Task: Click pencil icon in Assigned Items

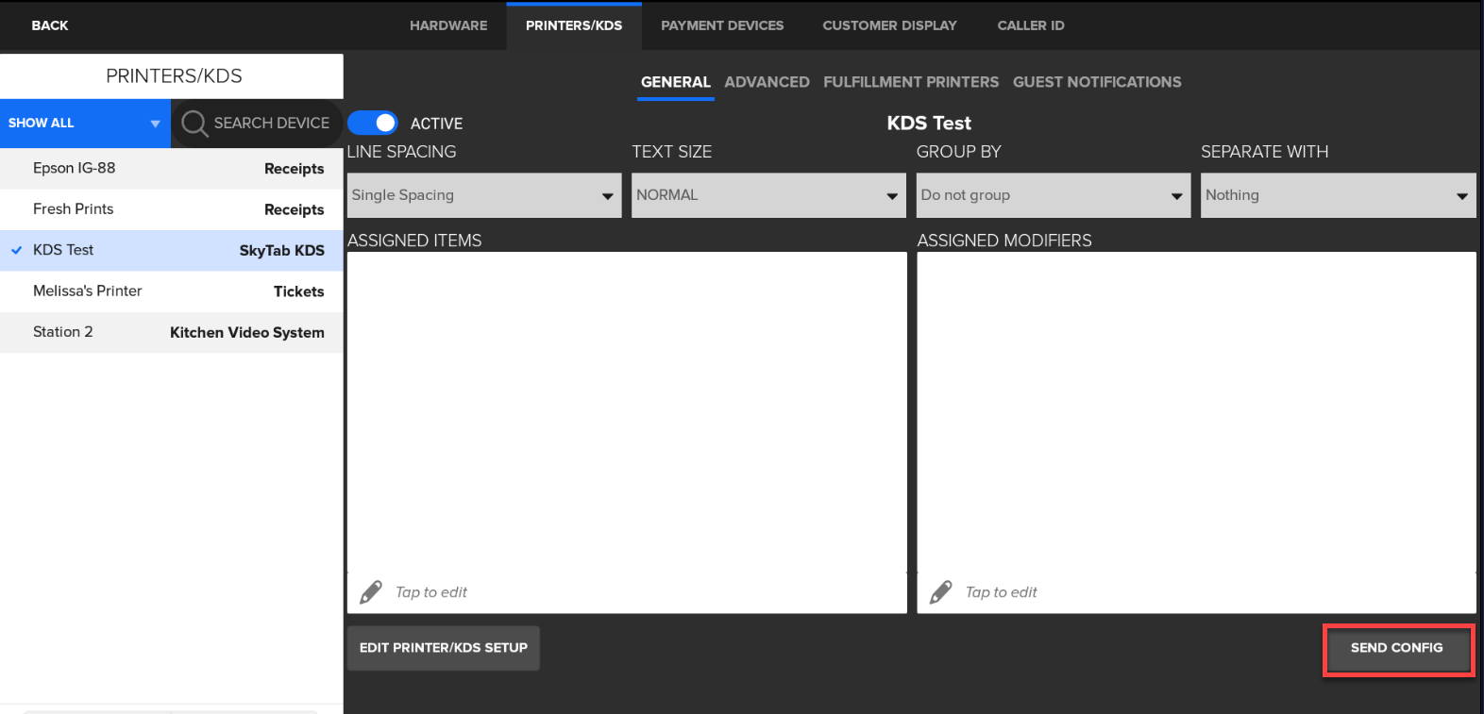Action: 371,592
